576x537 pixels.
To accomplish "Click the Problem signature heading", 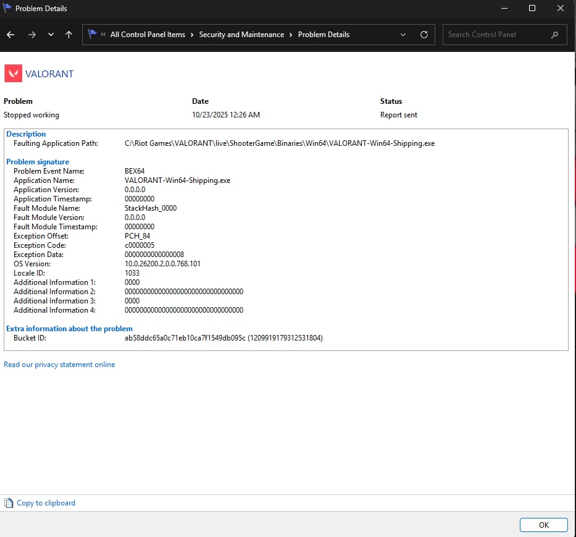I will 38,162.
